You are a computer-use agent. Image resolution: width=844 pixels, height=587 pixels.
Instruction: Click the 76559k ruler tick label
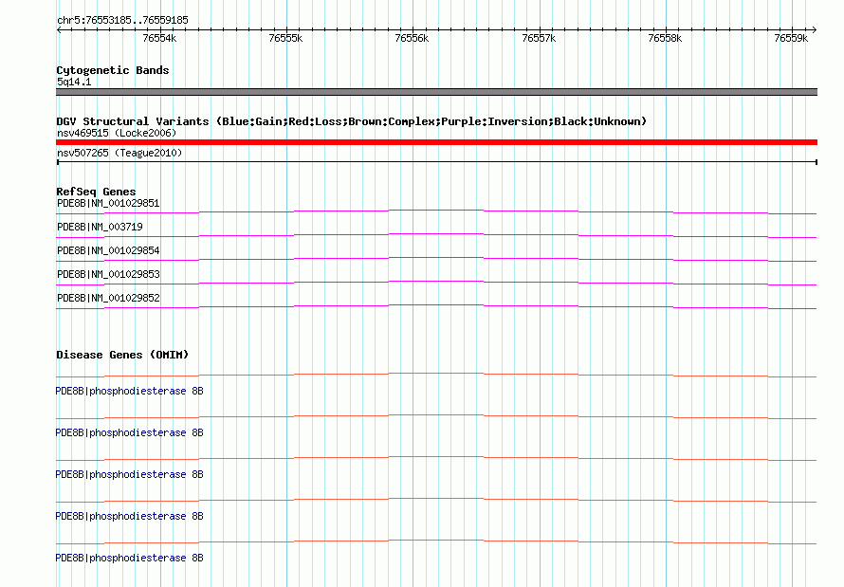pyautogui.click(x=791, y=38)
